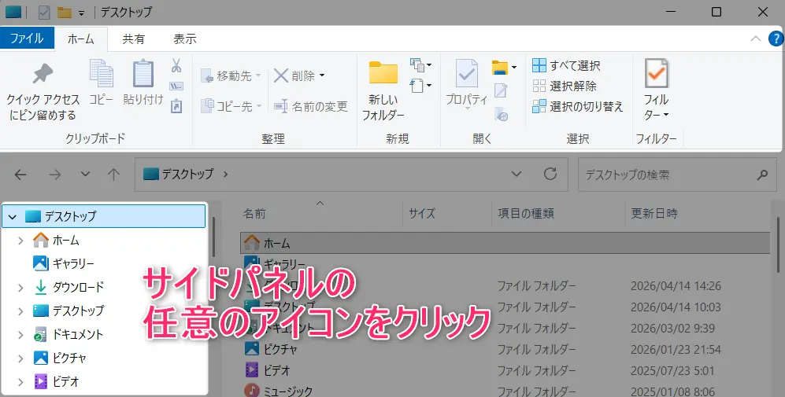Open the address bar history dropdown
This screenshot has height=397, width=785.
tap(517, 175)
